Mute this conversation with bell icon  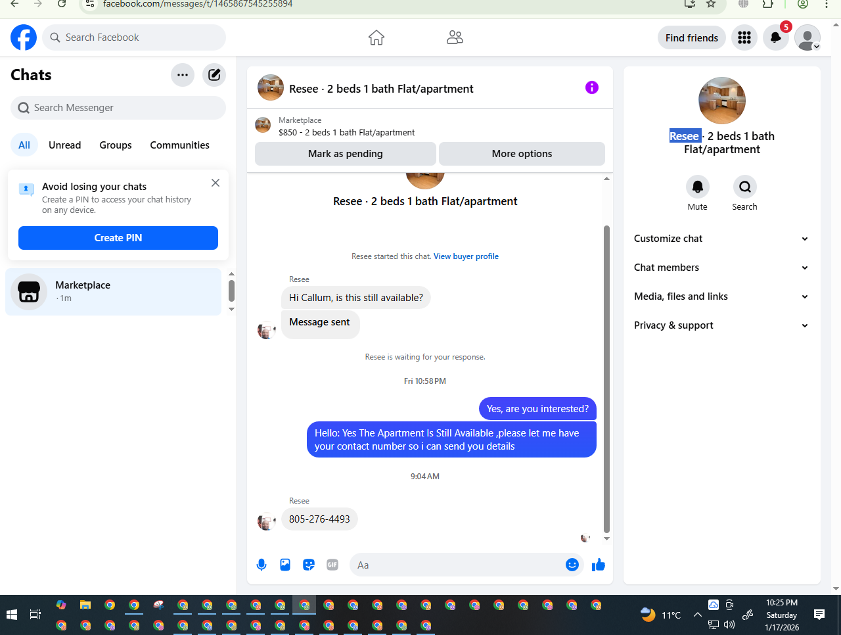coord(698,187)
